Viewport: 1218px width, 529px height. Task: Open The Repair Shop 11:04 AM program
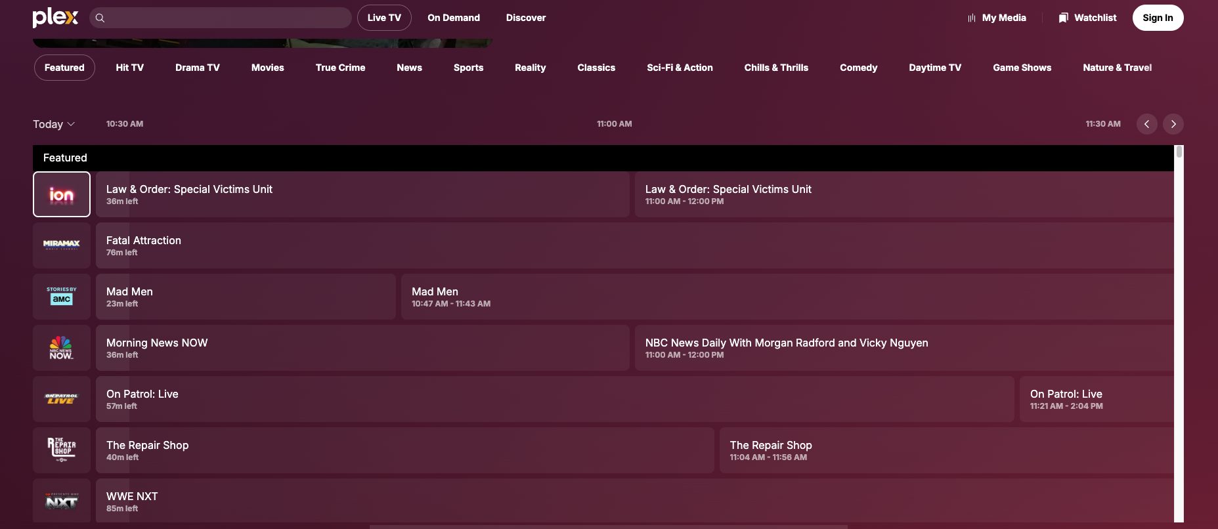[947, 450]
